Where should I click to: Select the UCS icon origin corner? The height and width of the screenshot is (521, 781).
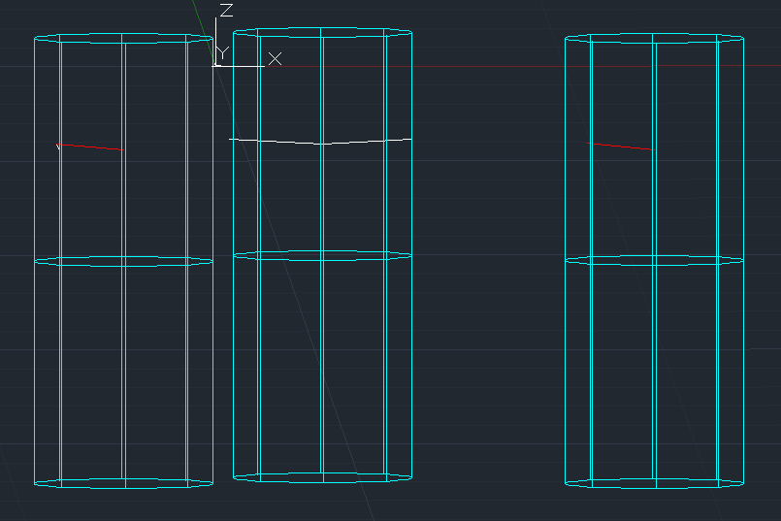coord(216,65)
